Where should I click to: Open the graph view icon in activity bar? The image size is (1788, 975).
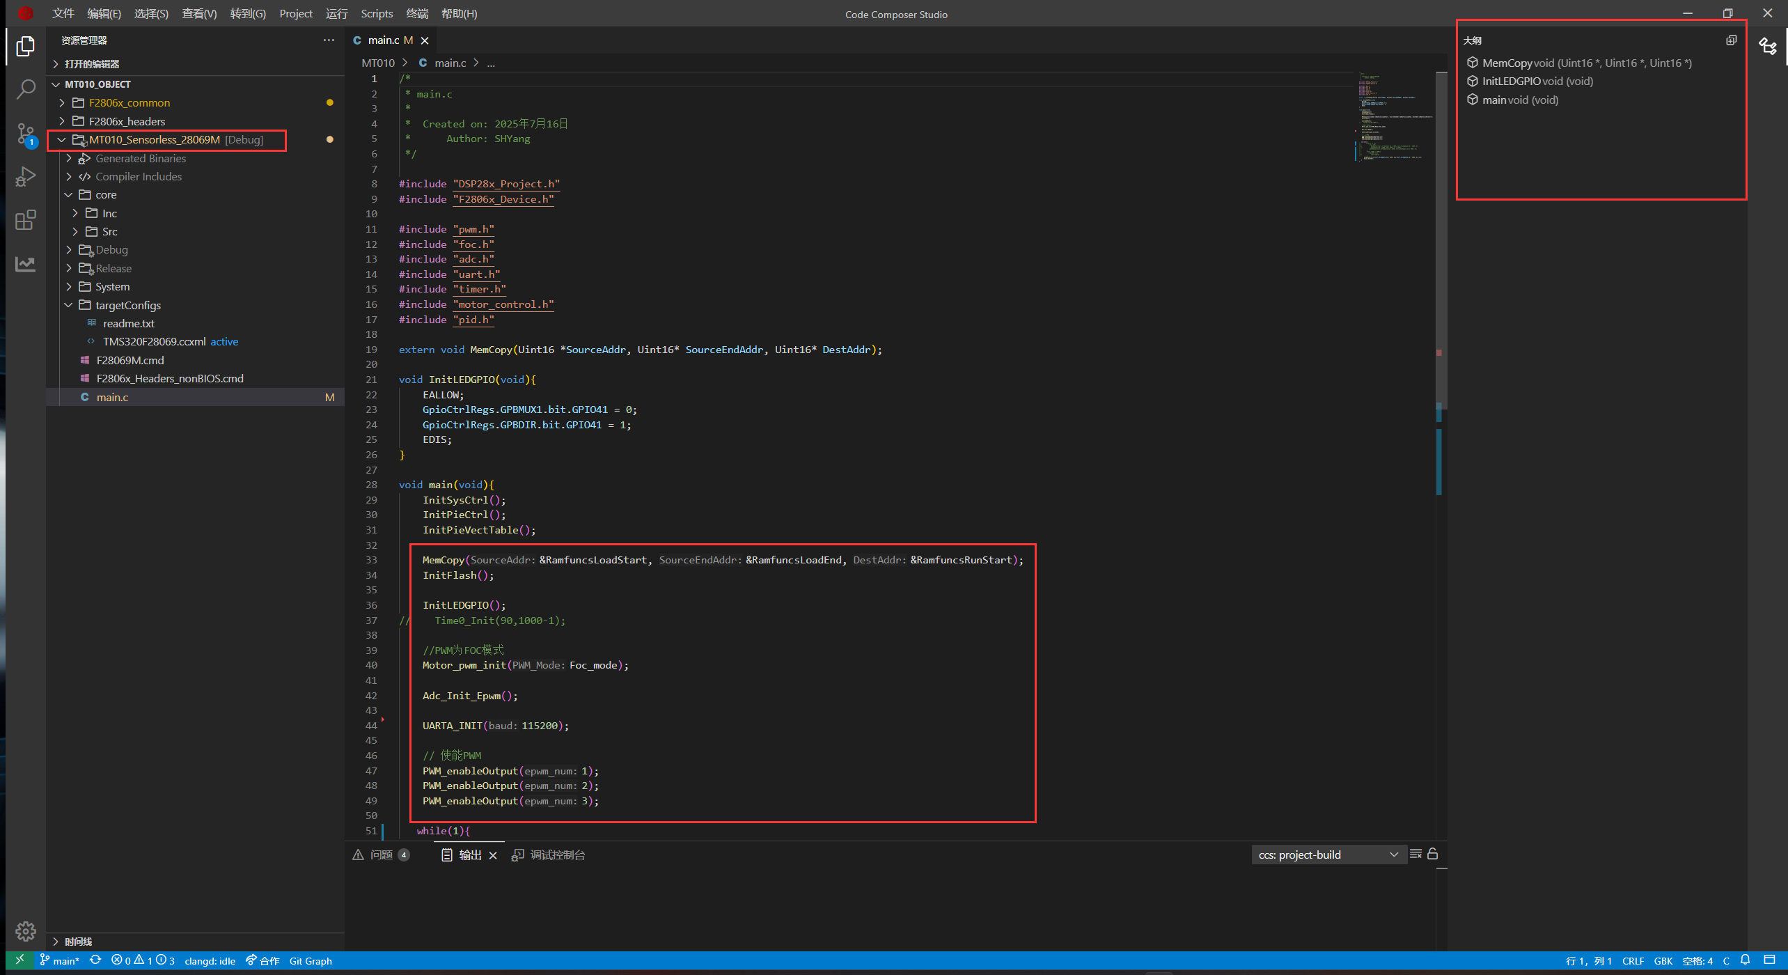pyautogui.click(x=26, y=264)
